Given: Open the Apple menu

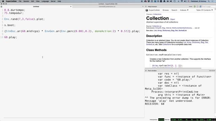Looking at the screenshot, I should pyautogui.click(x=3, y=1).
